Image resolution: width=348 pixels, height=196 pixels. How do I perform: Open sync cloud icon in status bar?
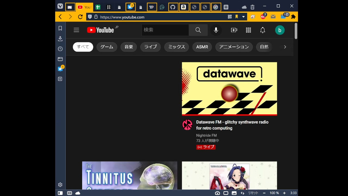[x=78, y=193]
